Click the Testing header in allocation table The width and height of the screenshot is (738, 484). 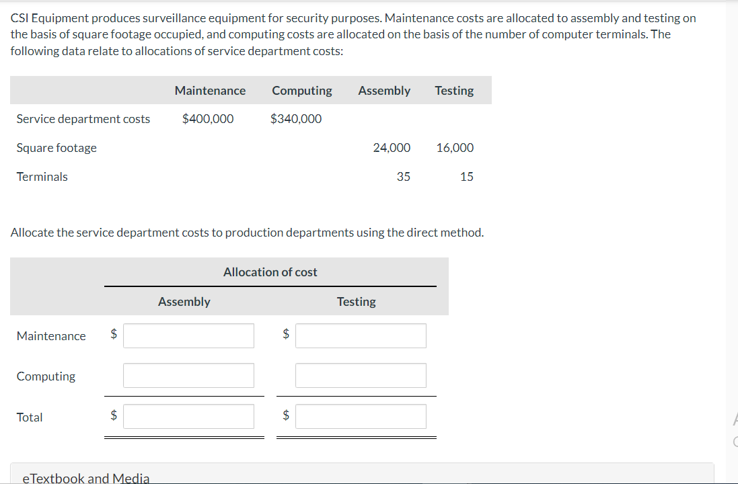(357, 302)
